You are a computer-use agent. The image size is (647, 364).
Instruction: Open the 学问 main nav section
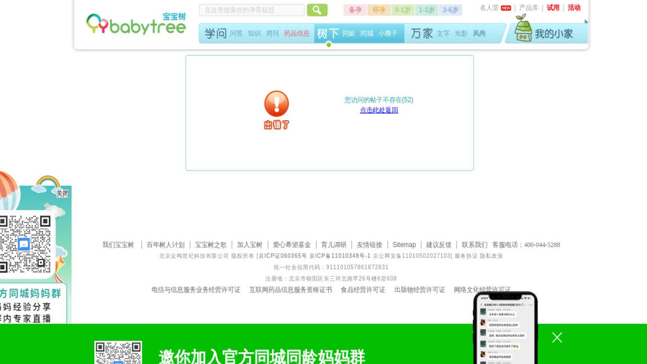point(216,34)
